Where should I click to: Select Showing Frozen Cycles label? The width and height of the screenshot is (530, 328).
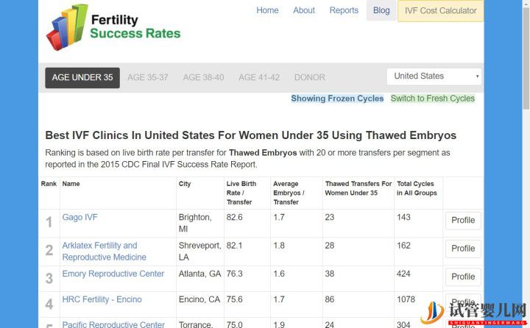click(337, 99)
